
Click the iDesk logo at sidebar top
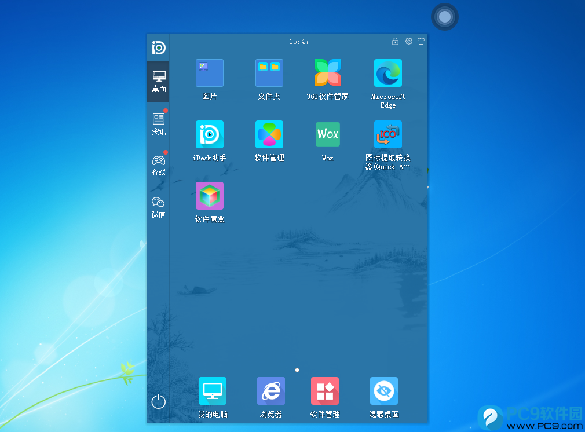click(x=159, y=47)
